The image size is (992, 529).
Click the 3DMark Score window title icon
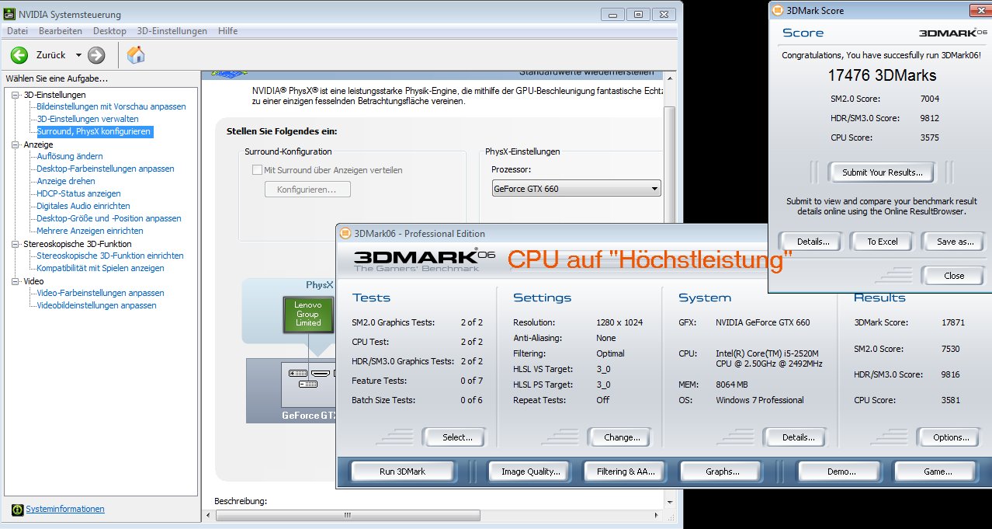point(779,11)
